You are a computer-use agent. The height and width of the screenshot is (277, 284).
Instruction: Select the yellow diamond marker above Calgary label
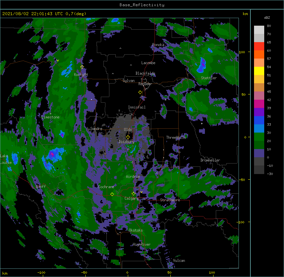click(133, 194)
